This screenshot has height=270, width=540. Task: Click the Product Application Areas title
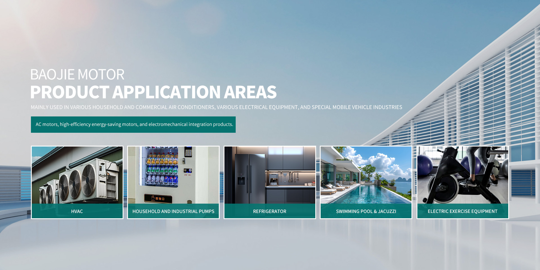point(153,92)
